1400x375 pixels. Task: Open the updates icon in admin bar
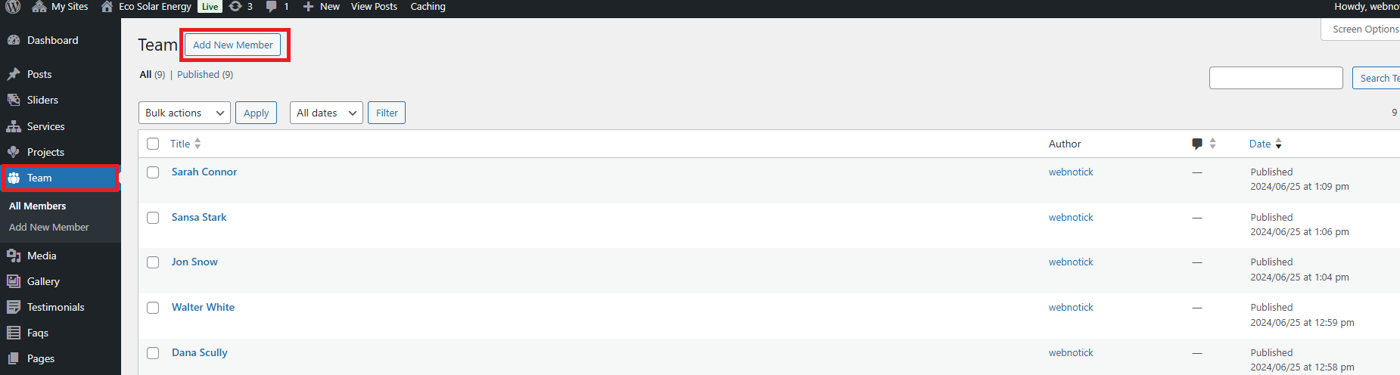point(236,7)
